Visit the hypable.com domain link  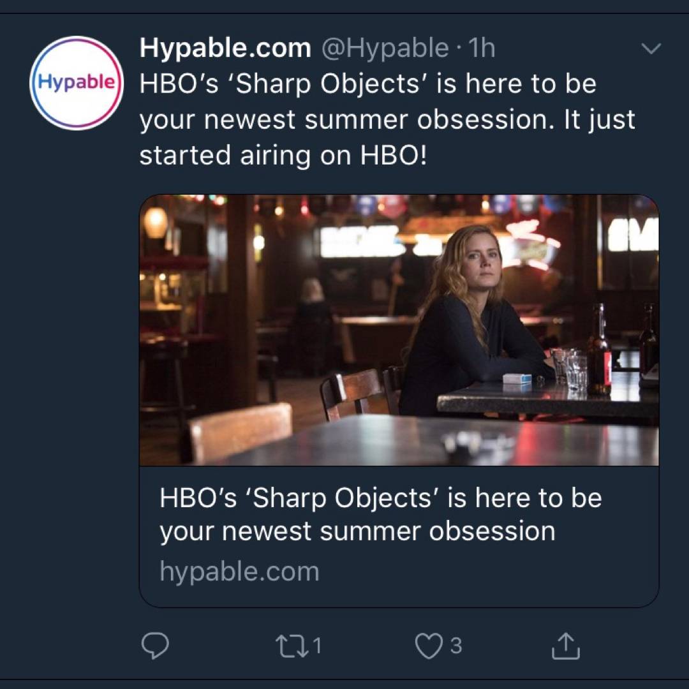pos(239,571)
